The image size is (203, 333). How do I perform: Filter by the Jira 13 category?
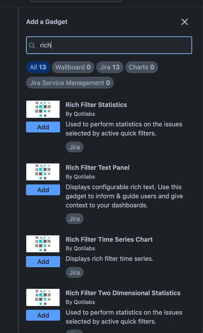(110, 67)
